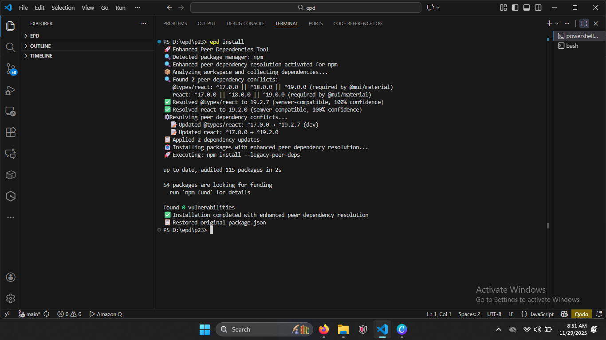Viewport: 606px width, 340px height.
Task: Toggle terminal maximized panel size
Action: (584, 23)
